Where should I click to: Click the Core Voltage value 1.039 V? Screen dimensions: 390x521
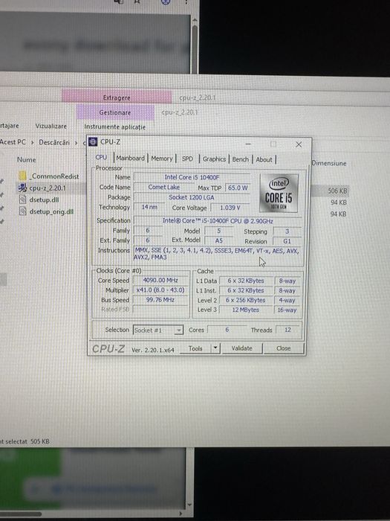click(230, 208)
